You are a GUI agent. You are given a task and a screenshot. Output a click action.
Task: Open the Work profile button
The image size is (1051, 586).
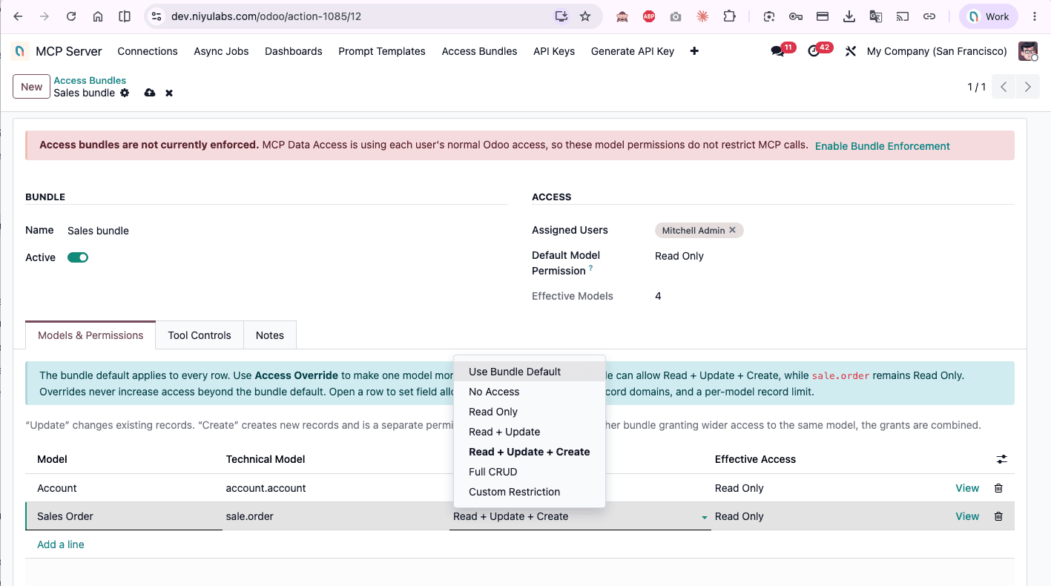[989, 16]
